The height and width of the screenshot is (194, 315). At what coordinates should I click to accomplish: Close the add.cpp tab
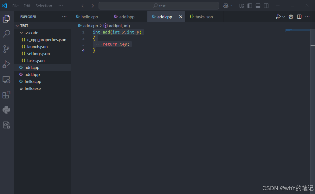tap(181, 17)
